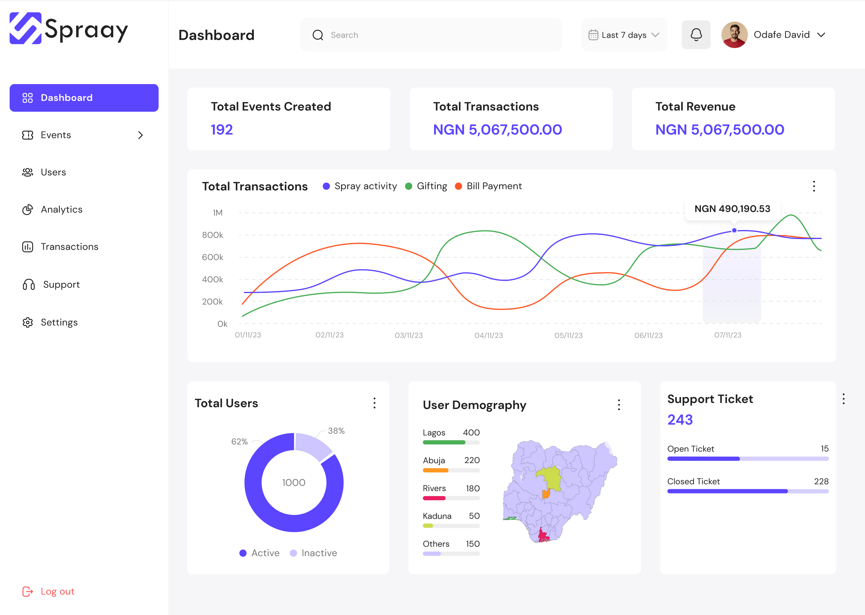Expand the Events submenu chevron
This screenshot has height=615, width=865.
click(141, 135)
